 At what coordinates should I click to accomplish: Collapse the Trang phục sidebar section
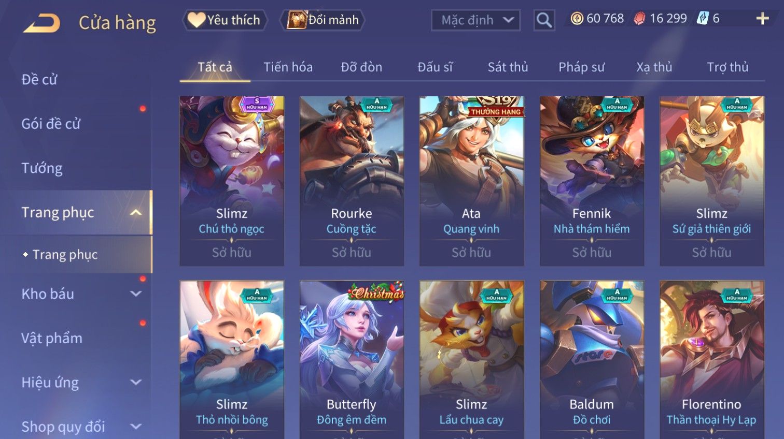pos(136,212)
